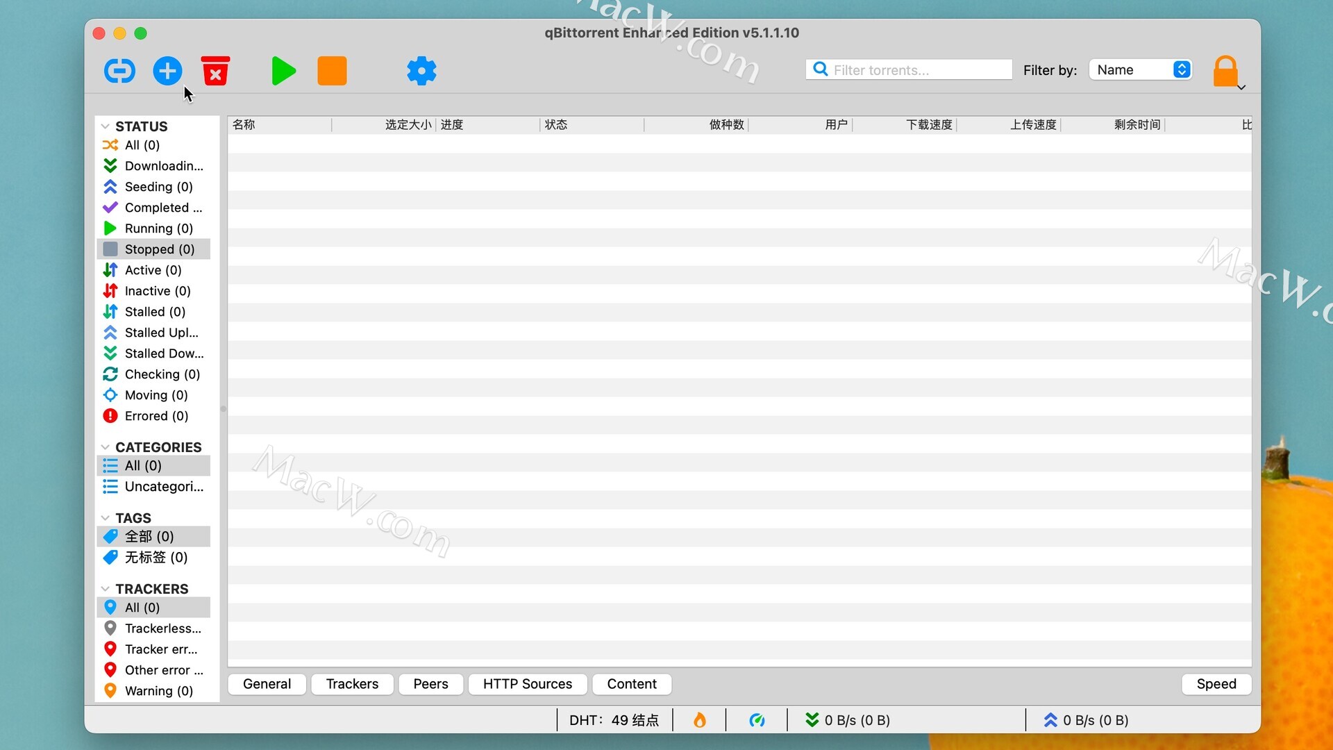Click the green Start torrents play icon

click(283, 71)
